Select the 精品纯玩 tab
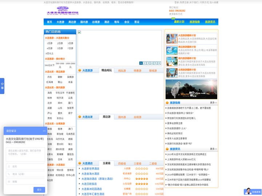 [106, 70]
